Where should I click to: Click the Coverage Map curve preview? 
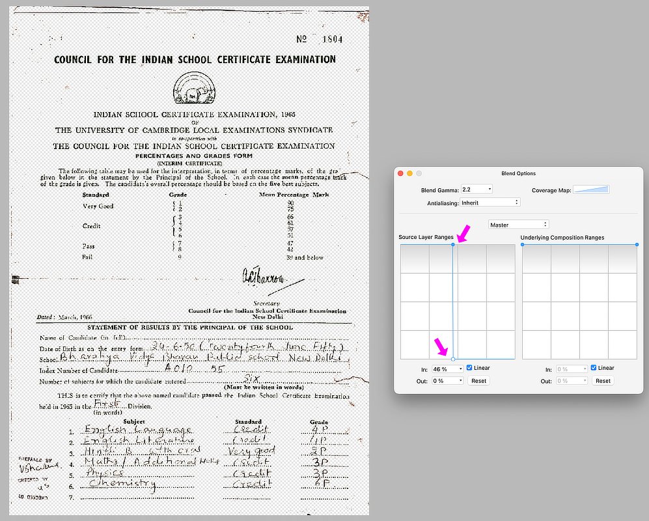591,190
